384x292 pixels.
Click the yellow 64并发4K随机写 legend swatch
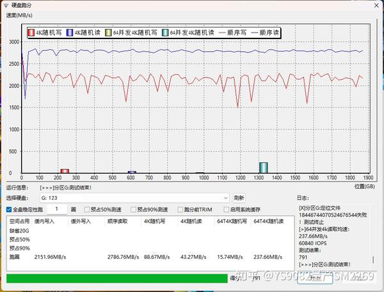[108, 33]
